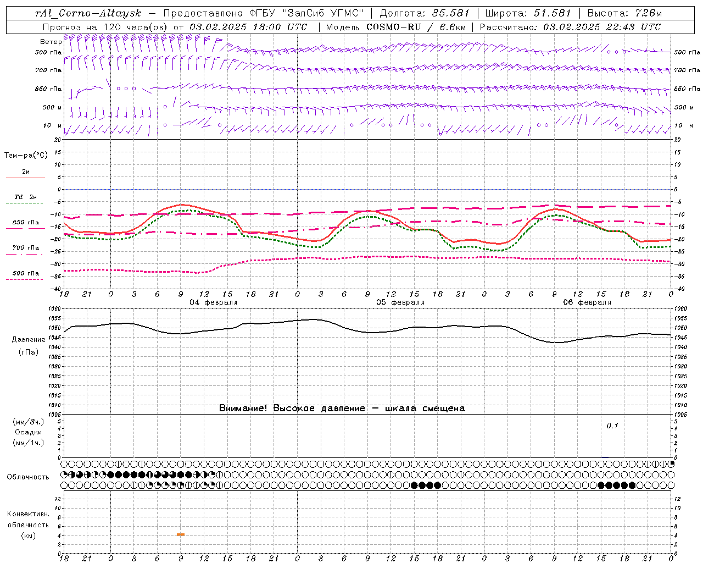The height and width of the screenshot is (563, 703).
Task: Click the elevation text Высота: 726м
Action: (624, 13)
